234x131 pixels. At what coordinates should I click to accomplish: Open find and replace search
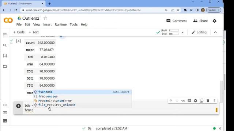[x=5, y=45]
